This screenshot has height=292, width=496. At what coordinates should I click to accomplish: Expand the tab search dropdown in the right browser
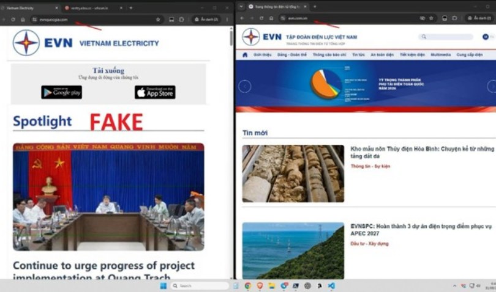pos(241,7)
